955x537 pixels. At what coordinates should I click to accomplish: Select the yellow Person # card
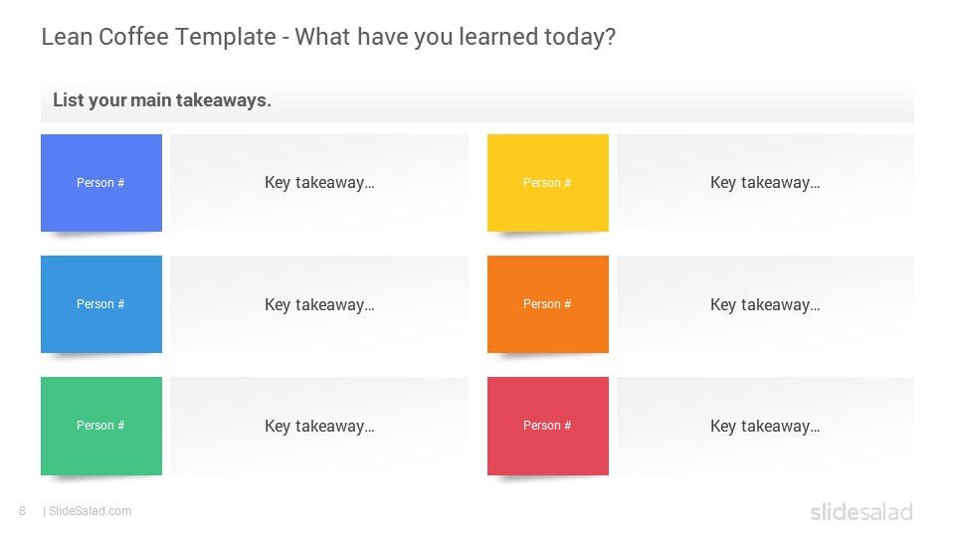click(x=547, y=183)
